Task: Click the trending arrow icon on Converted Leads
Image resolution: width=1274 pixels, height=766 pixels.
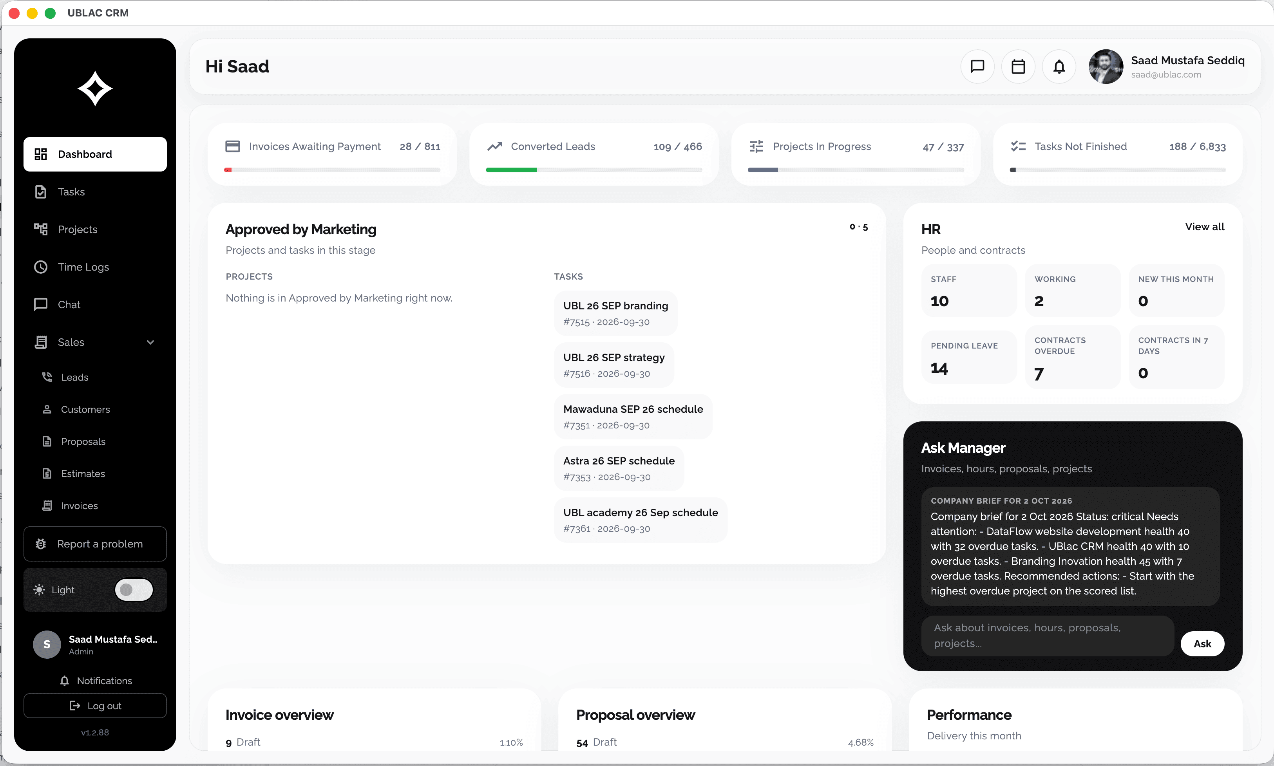Action: pyautogui.click(x=494, y=146)
